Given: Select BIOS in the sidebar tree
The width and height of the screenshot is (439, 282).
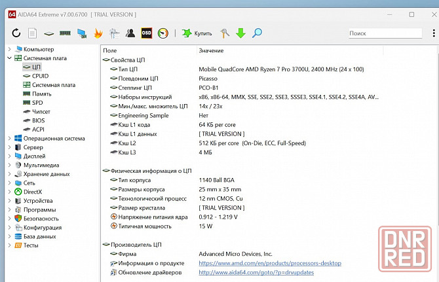Looking at the screenshot, I should [x=39, y=120].
